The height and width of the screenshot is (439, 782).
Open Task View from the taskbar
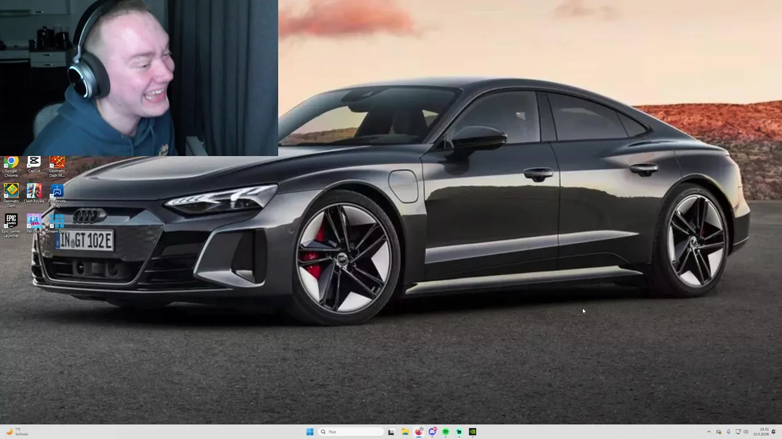tap(391, 432)
